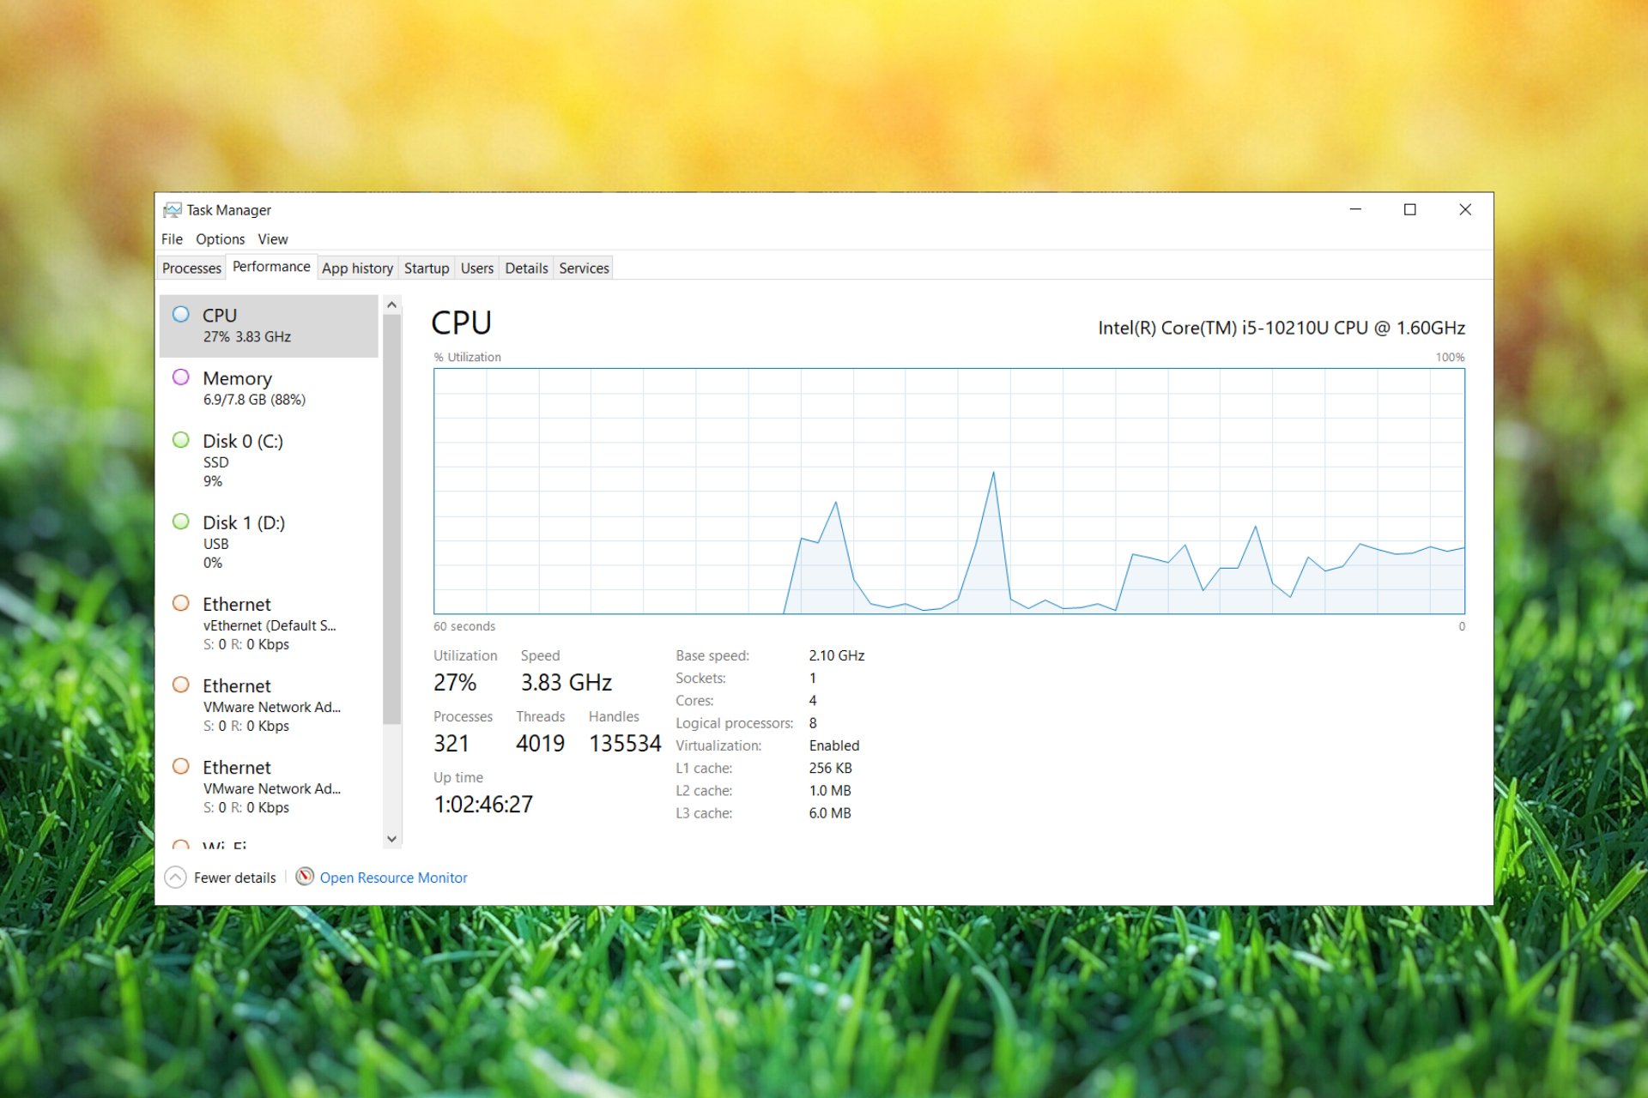Select Disk 1 (D:) USB entry
This screenshot has height=1098, width=1648.
(x=269, y=542)
